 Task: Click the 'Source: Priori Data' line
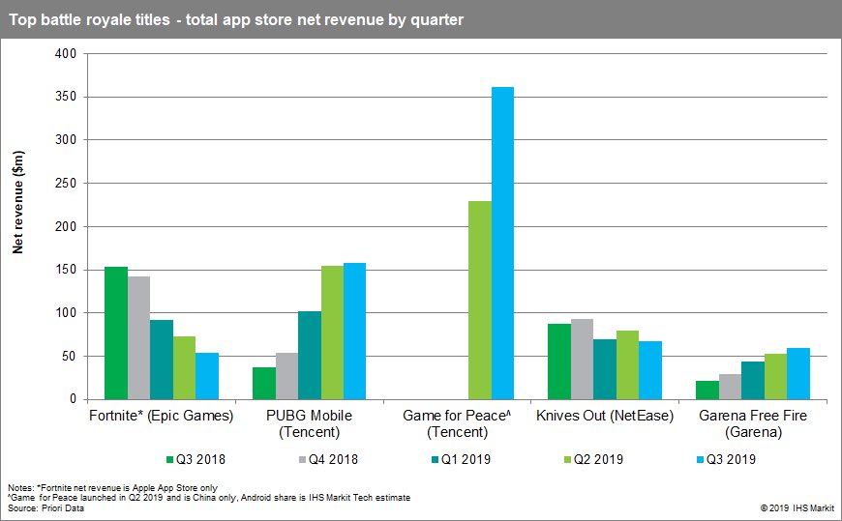pos(46,507)
